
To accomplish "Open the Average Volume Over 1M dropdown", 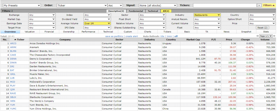I will point(97,23).
